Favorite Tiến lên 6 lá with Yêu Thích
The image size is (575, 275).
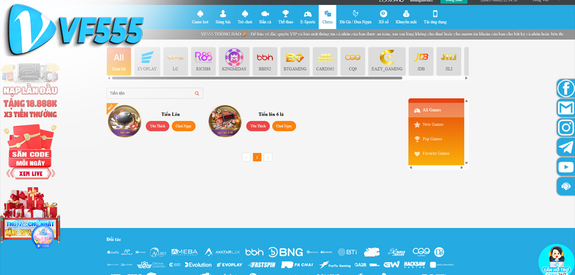[258, 126]
